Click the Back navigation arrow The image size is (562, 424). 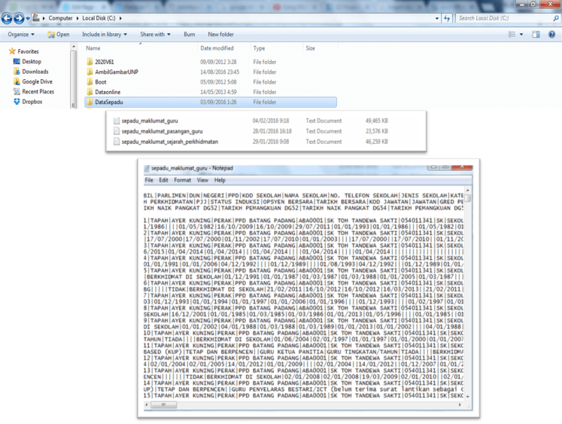point(7,17)
